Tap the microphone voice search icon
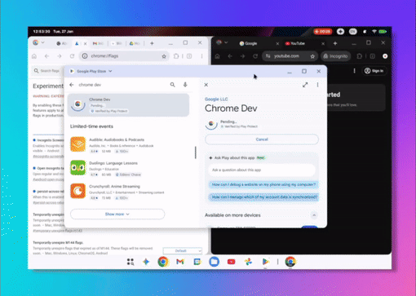Screen dimensions: 416x296 point(185,85)
